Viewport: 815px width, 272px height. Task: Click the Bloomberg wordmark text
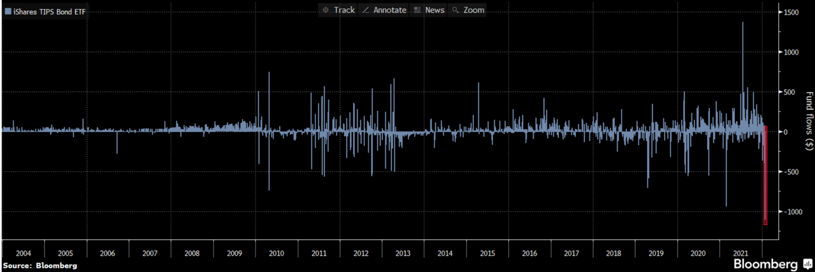[x=765, y=264]
